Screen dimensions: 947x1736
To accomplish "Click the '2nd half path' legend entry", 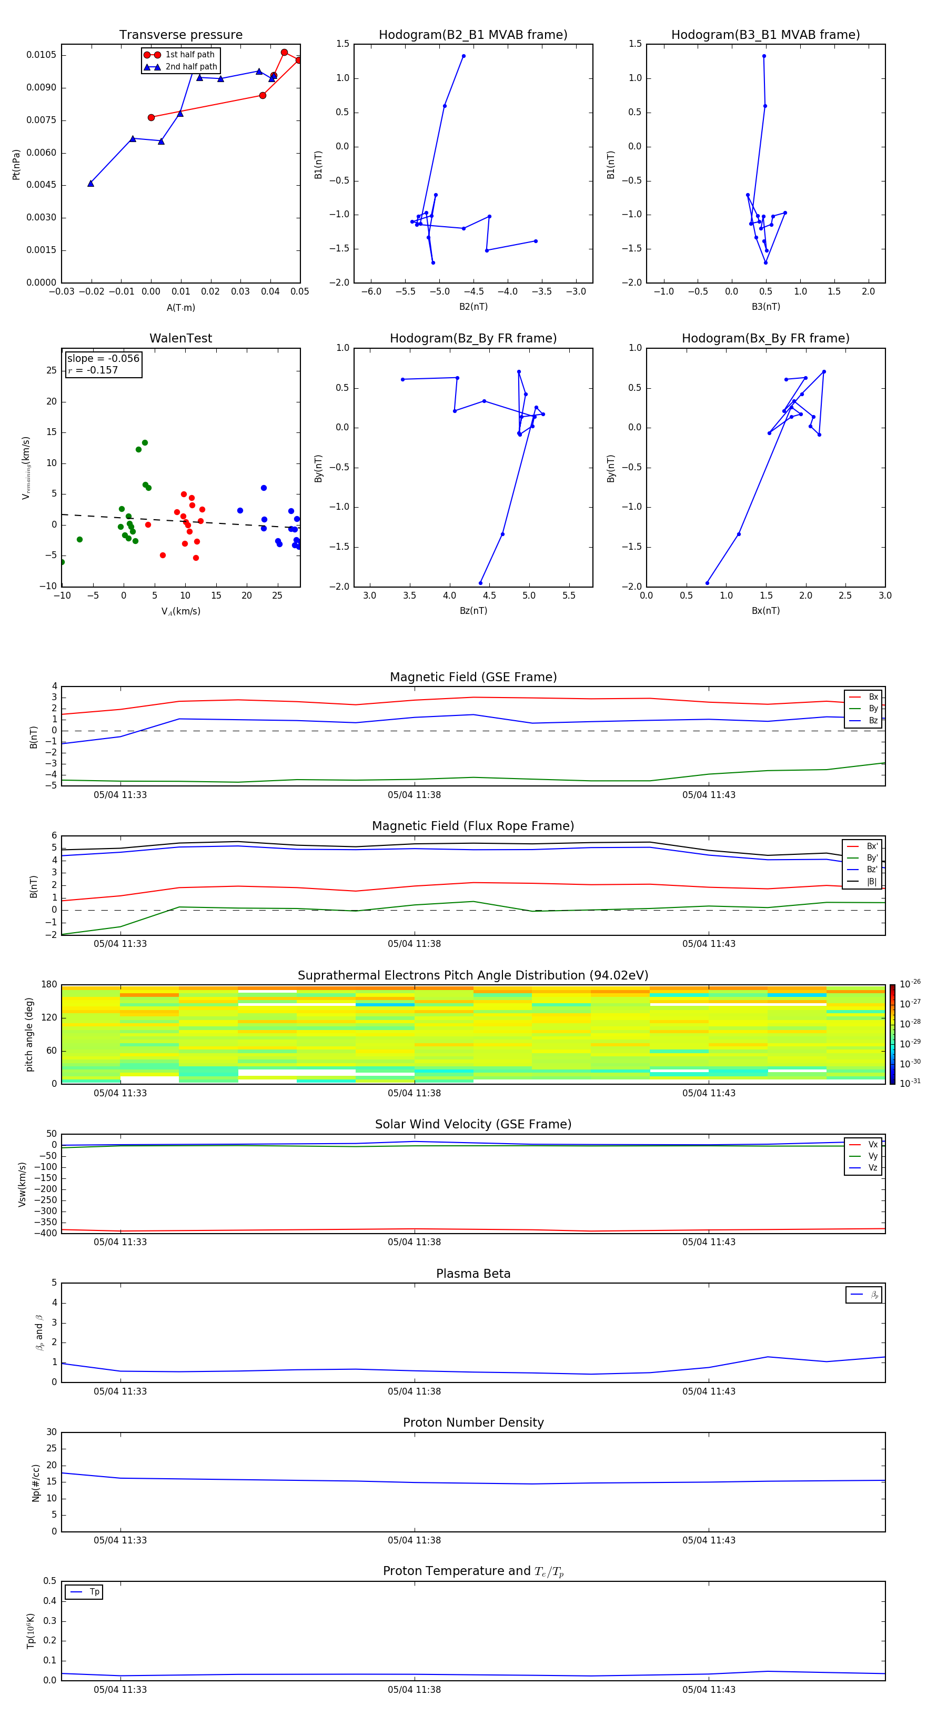I will [180, 67].
